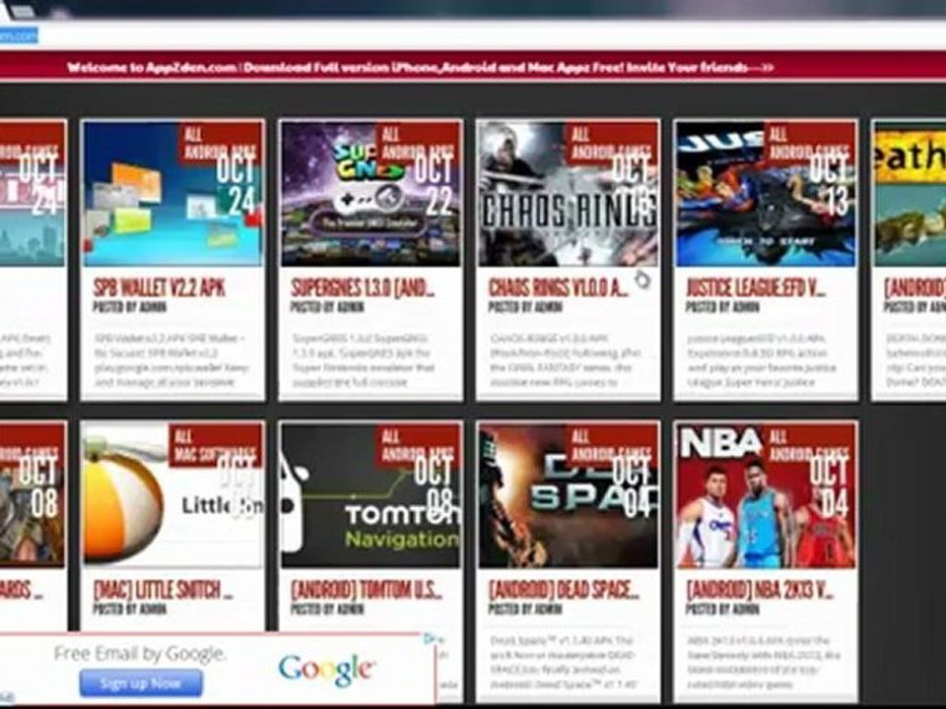Click the NBA players thumbnail image

tap(766, 495)
